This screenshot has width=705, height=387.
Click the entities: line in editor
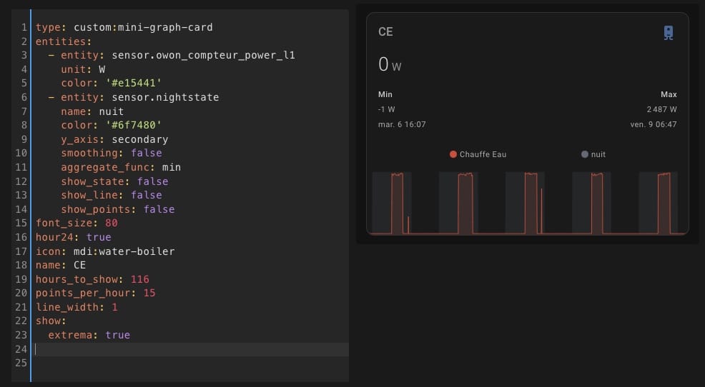point(64,41)
